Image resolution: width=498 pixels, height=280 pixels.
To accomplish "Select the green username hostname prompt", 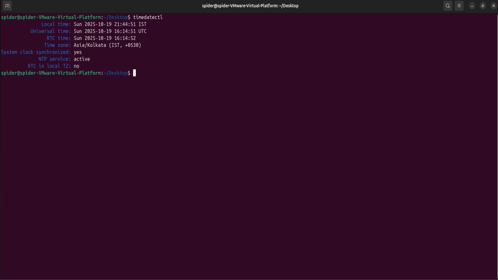I will click(50, 73).
